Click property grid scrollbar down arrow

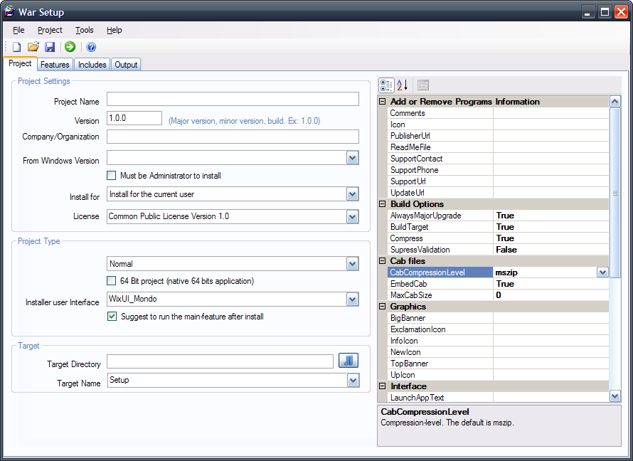point(615,396)
